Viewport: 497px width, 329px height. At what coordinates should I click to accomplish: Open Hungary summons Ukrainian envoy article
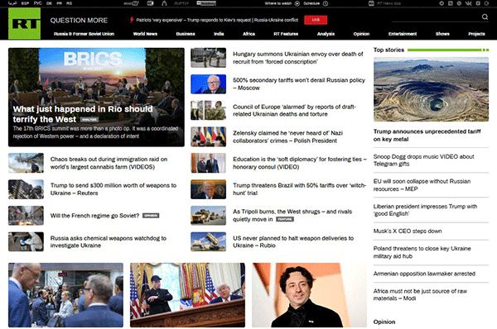(298, 58)
